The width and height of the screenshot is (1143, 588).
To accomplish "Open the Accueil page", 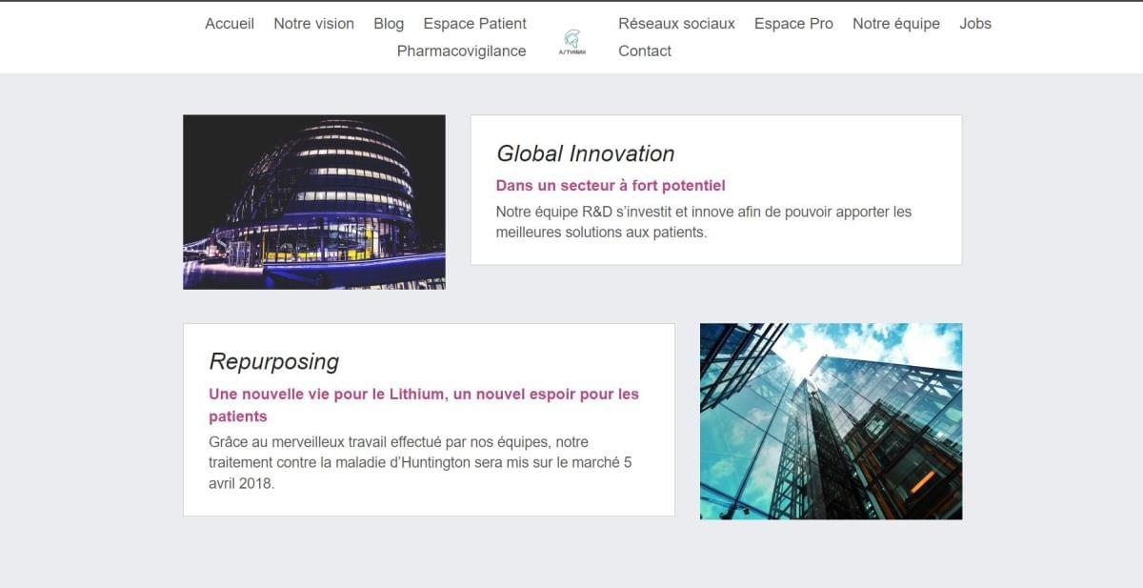I will tap(230, 23).
